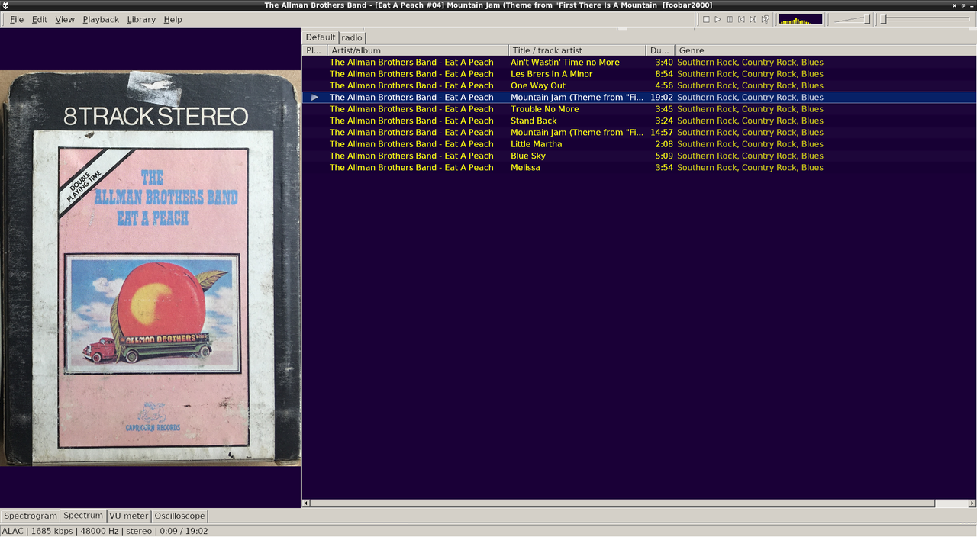
Task: Select the Oscilloscope tab
Action: tap(180, 516)
